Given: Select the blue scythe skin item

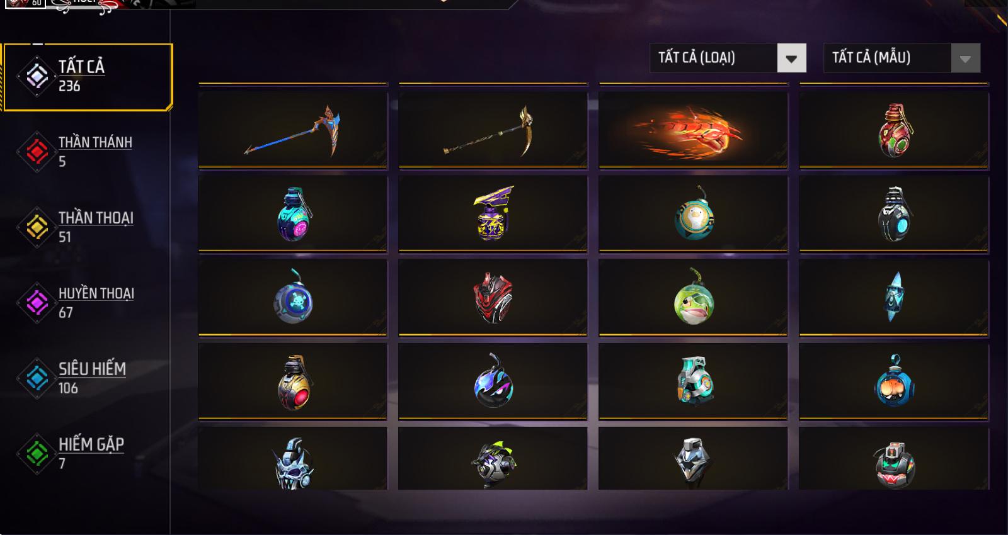Looking at the screenshot, I should (x=293, y=130).
